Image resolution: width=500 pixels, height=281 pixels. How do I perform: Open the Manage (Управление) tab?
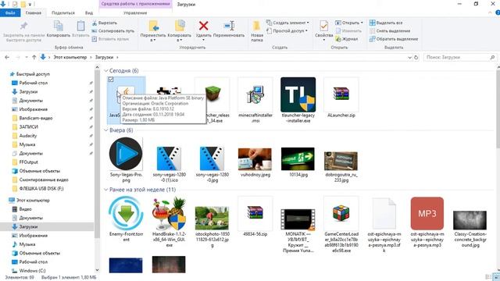[135, 13]
